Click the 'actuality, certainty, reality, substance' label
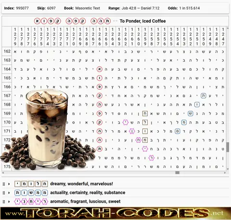 [88, 192]
